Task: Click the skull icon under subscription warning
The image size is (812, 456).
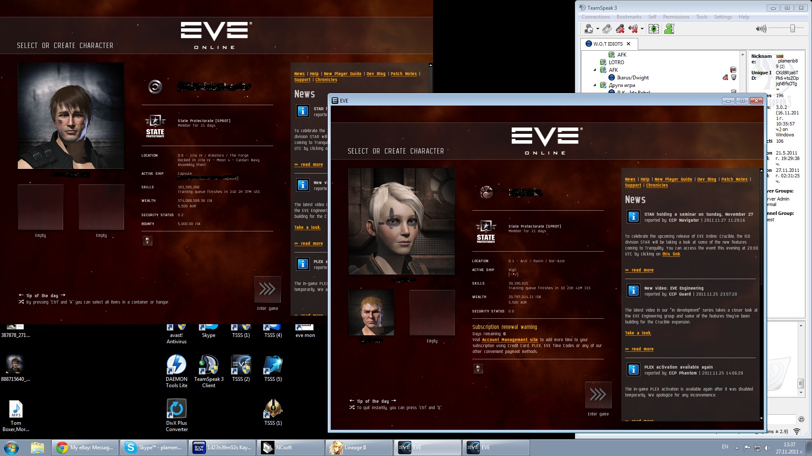Action: [x=478, y=369]
